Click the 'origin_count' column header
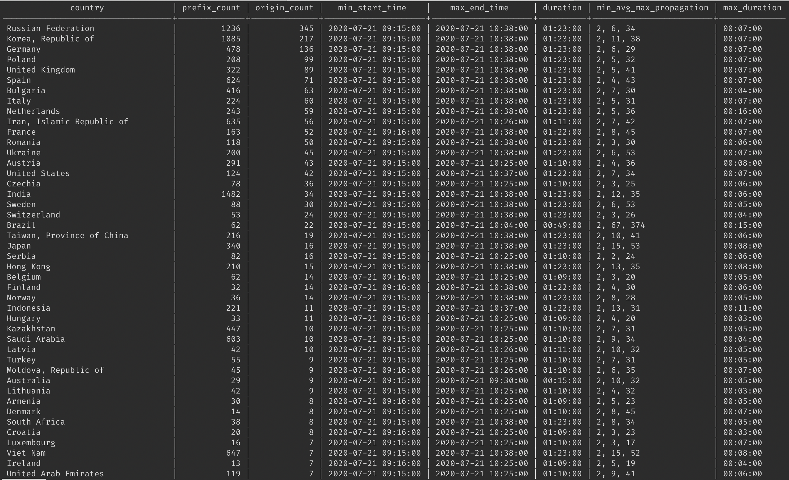 tap(284, 8)
